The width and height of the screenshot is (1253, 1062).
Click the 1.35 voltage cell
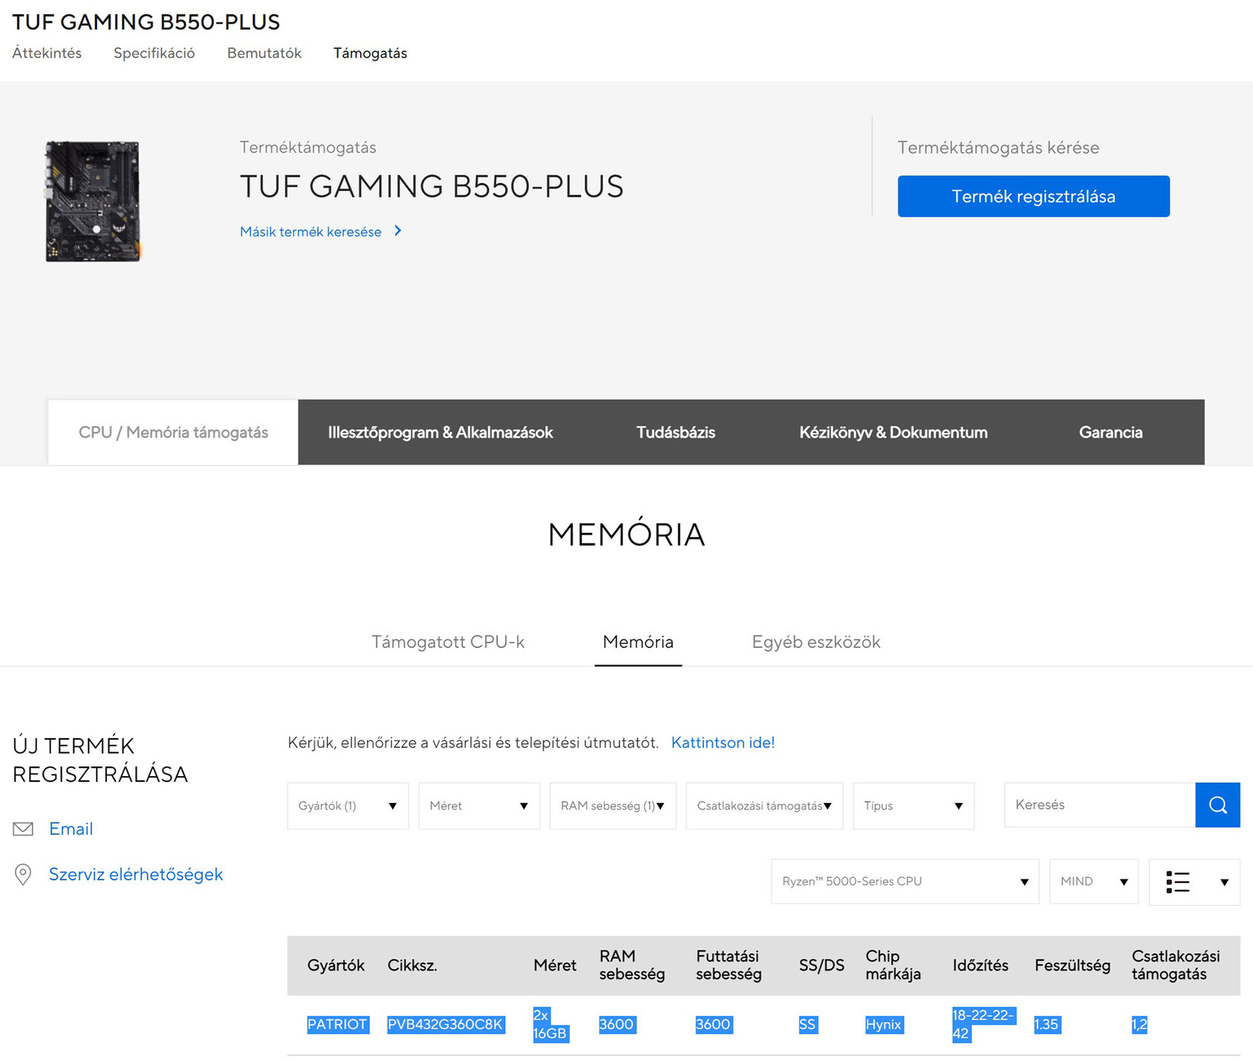click(1047, 1024)
